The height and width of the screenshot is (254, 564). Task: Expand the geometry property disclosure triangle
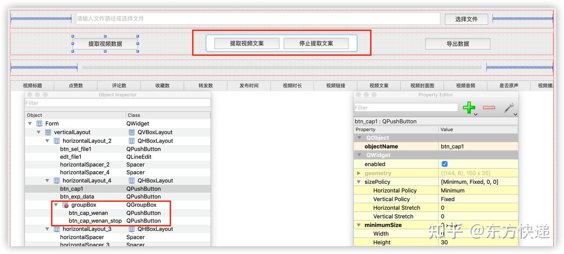[359, 173]
